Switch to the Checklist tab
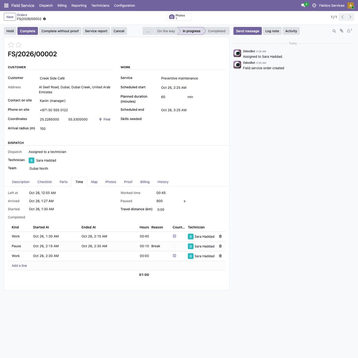 (x=44, y=182)
